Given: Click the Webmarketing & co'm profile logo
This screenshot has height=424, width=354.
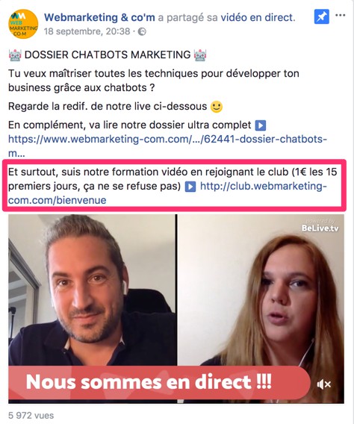Looking at the screenshot, I should [23, 24].
